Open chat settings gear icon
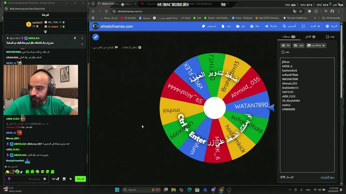The height and width of the screenshot is (194, 346). coord(71,179)
